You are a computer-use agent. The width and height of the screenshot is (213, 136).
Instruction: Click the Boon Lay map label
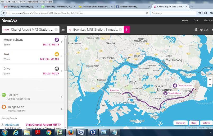click(114, 90)
